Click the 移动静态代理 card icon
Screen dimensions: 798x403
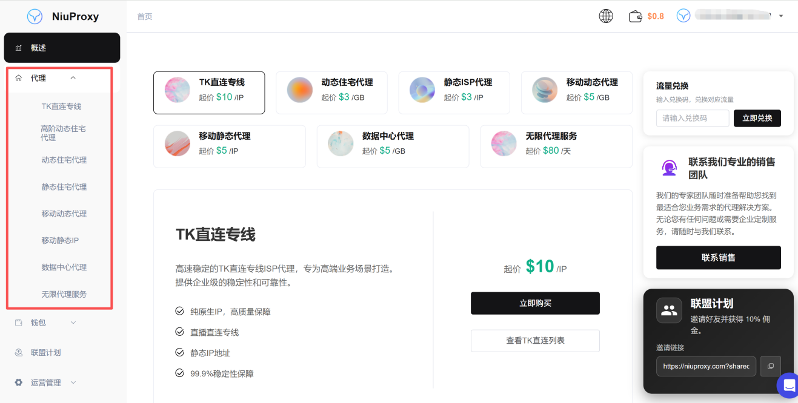click(178, 143)
